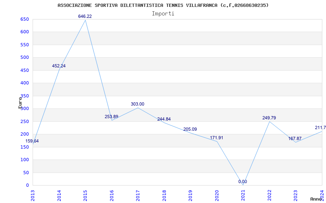Click the chart title Importi

163,14
